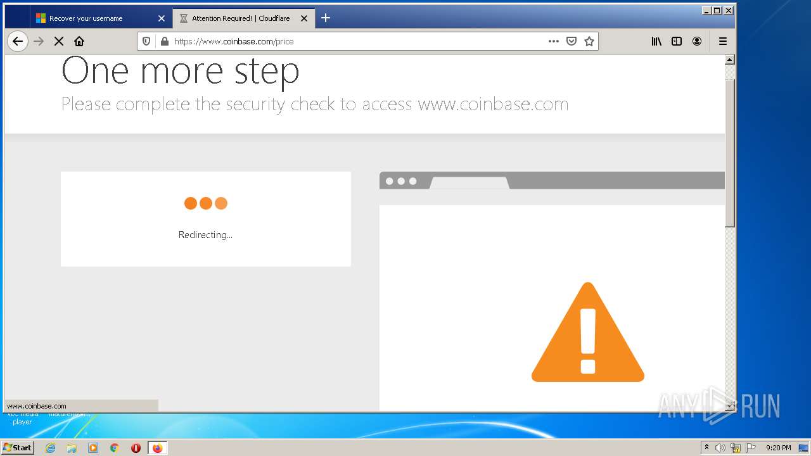Viewport: 811px width, 456px height.
Task: Click the orange warning triangle image
Action: 588,332
